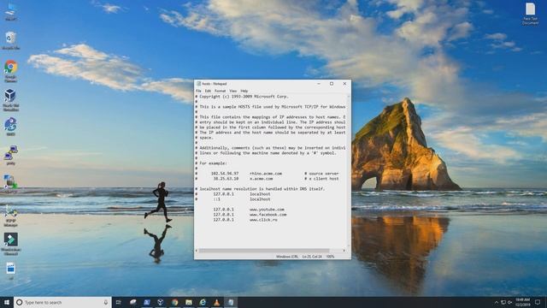The image size is (547, 308).
Task: Click the '# For example:' line
Action: [x=211, y=163]
